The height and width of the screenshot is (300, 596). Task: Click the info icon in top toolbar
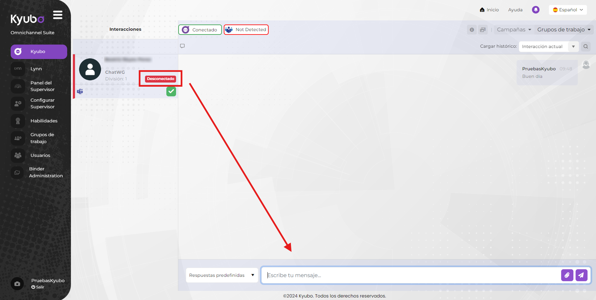tap(472, 30)
